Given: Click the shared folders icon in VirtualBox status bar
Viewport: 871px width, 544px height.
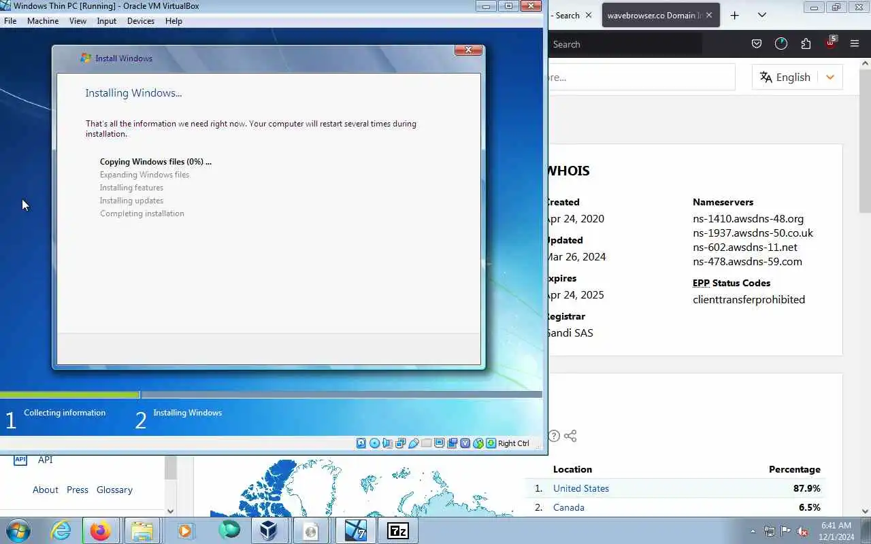Looking at the screenshot, I should 427,443.
